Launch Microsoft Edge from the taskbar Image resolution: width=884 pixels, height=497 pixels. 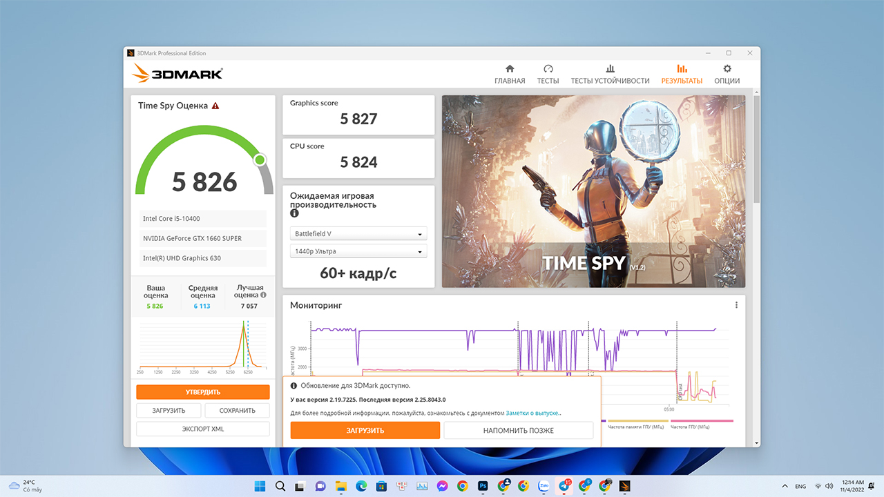(361, 486)
